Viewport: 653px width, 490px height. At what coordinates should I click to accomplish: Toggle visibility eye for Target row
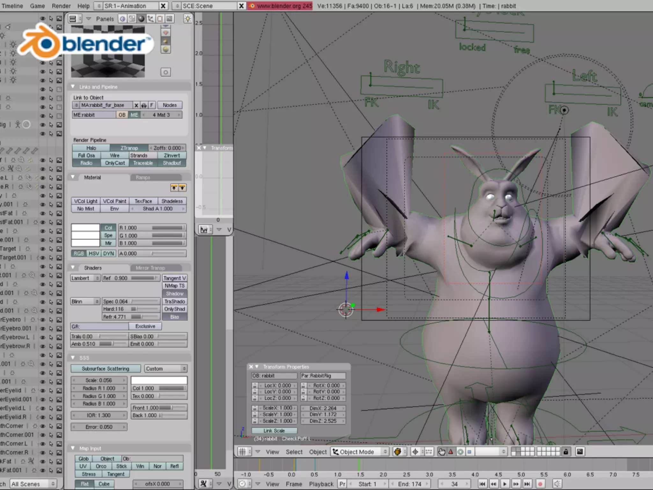[42, 249]
